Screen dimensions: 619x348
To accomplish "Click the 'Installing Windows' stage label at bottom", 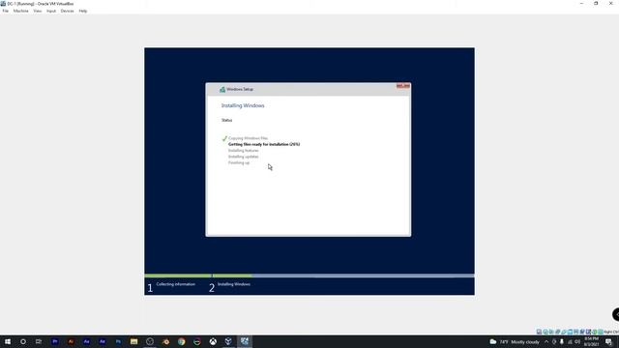I will point(234,284).
